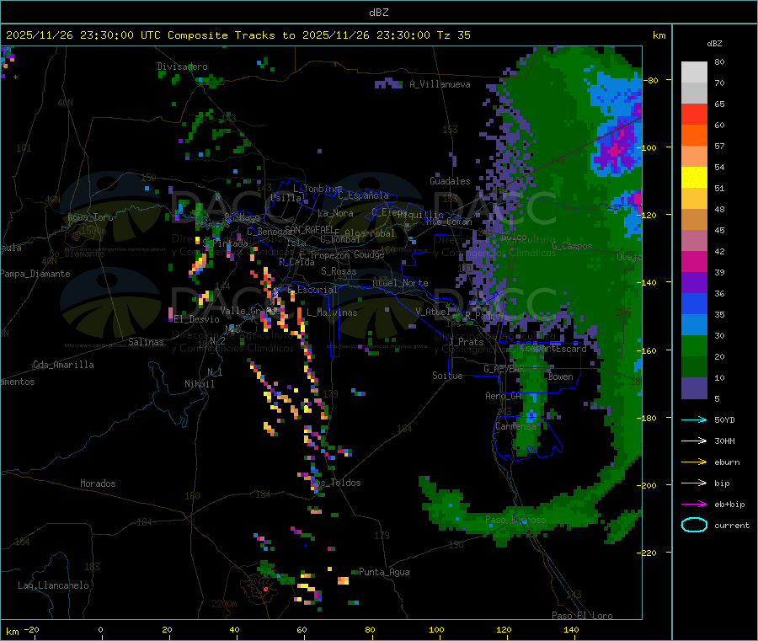
Task: Click the Salinas map label
Action: [x=146, y=342]
